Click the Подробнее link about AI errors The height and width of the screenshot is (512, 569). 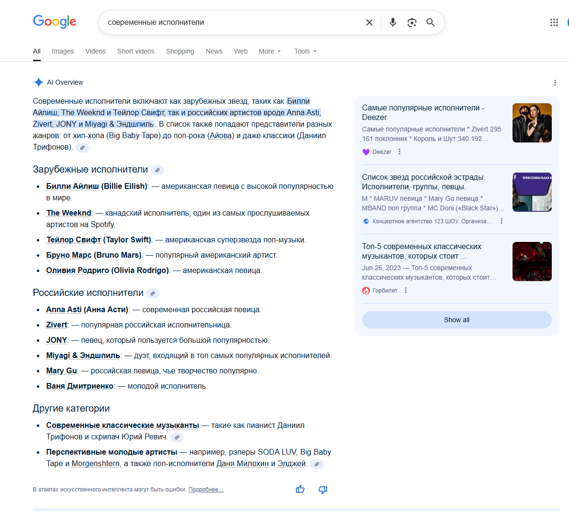pos(206,490)
